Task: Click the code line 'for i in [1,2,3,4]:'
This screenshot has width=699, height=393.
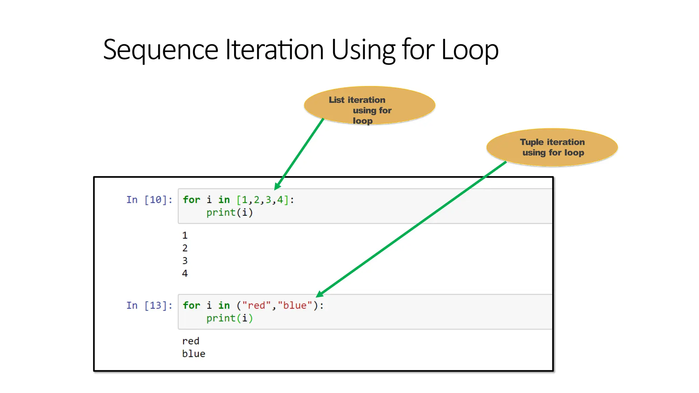Action: [238, 200]
